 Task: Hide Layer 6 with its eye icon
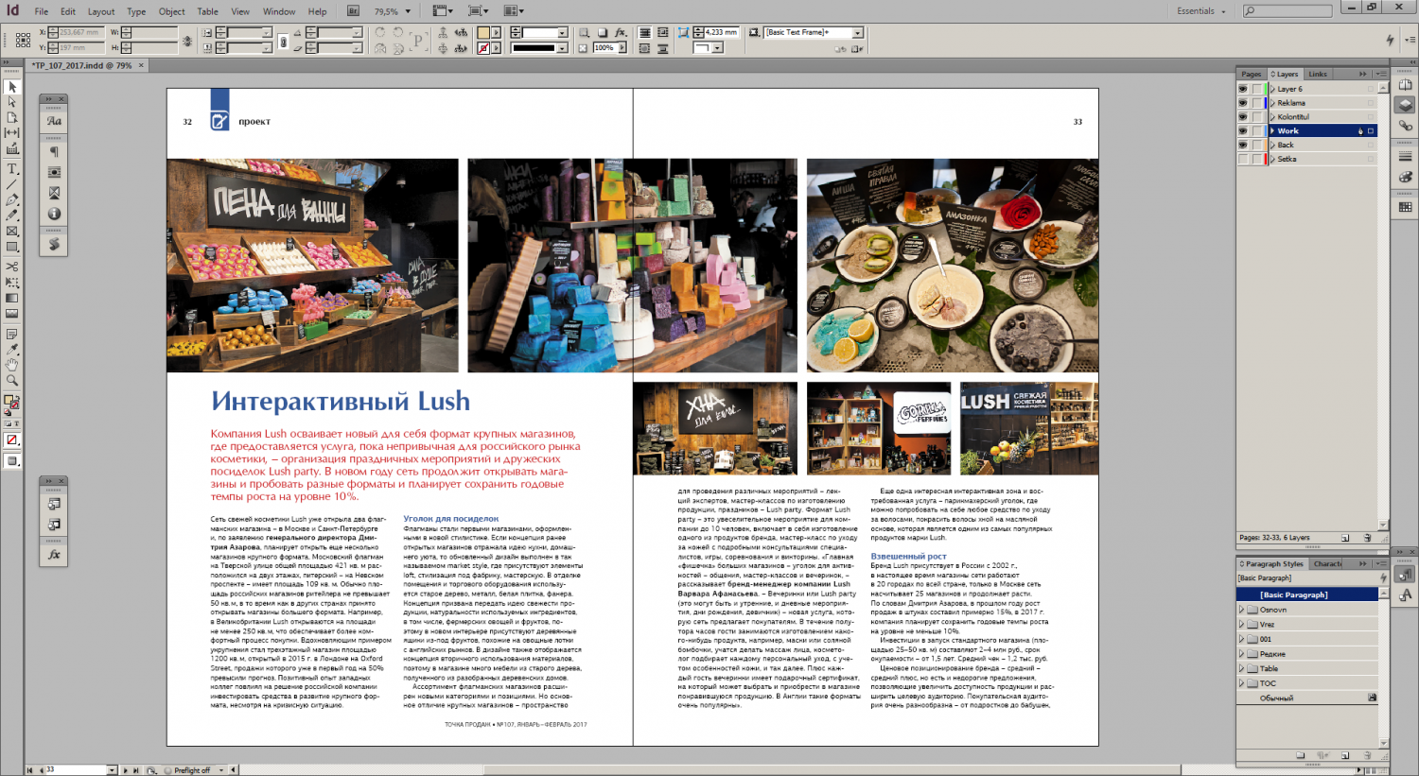tap(1243, 89)
